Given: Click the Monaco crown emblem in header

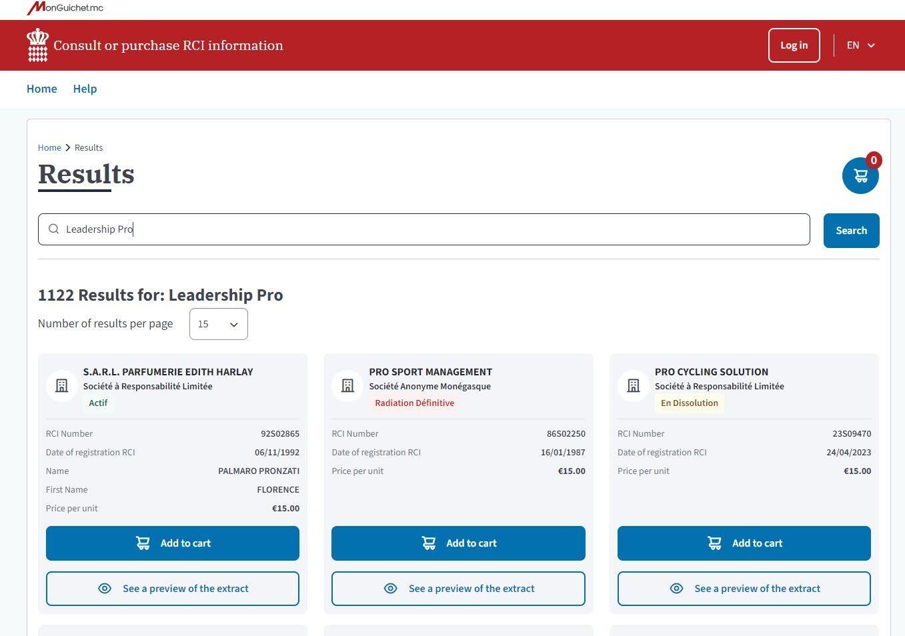Looking at the screenshot, I should 37,45.
